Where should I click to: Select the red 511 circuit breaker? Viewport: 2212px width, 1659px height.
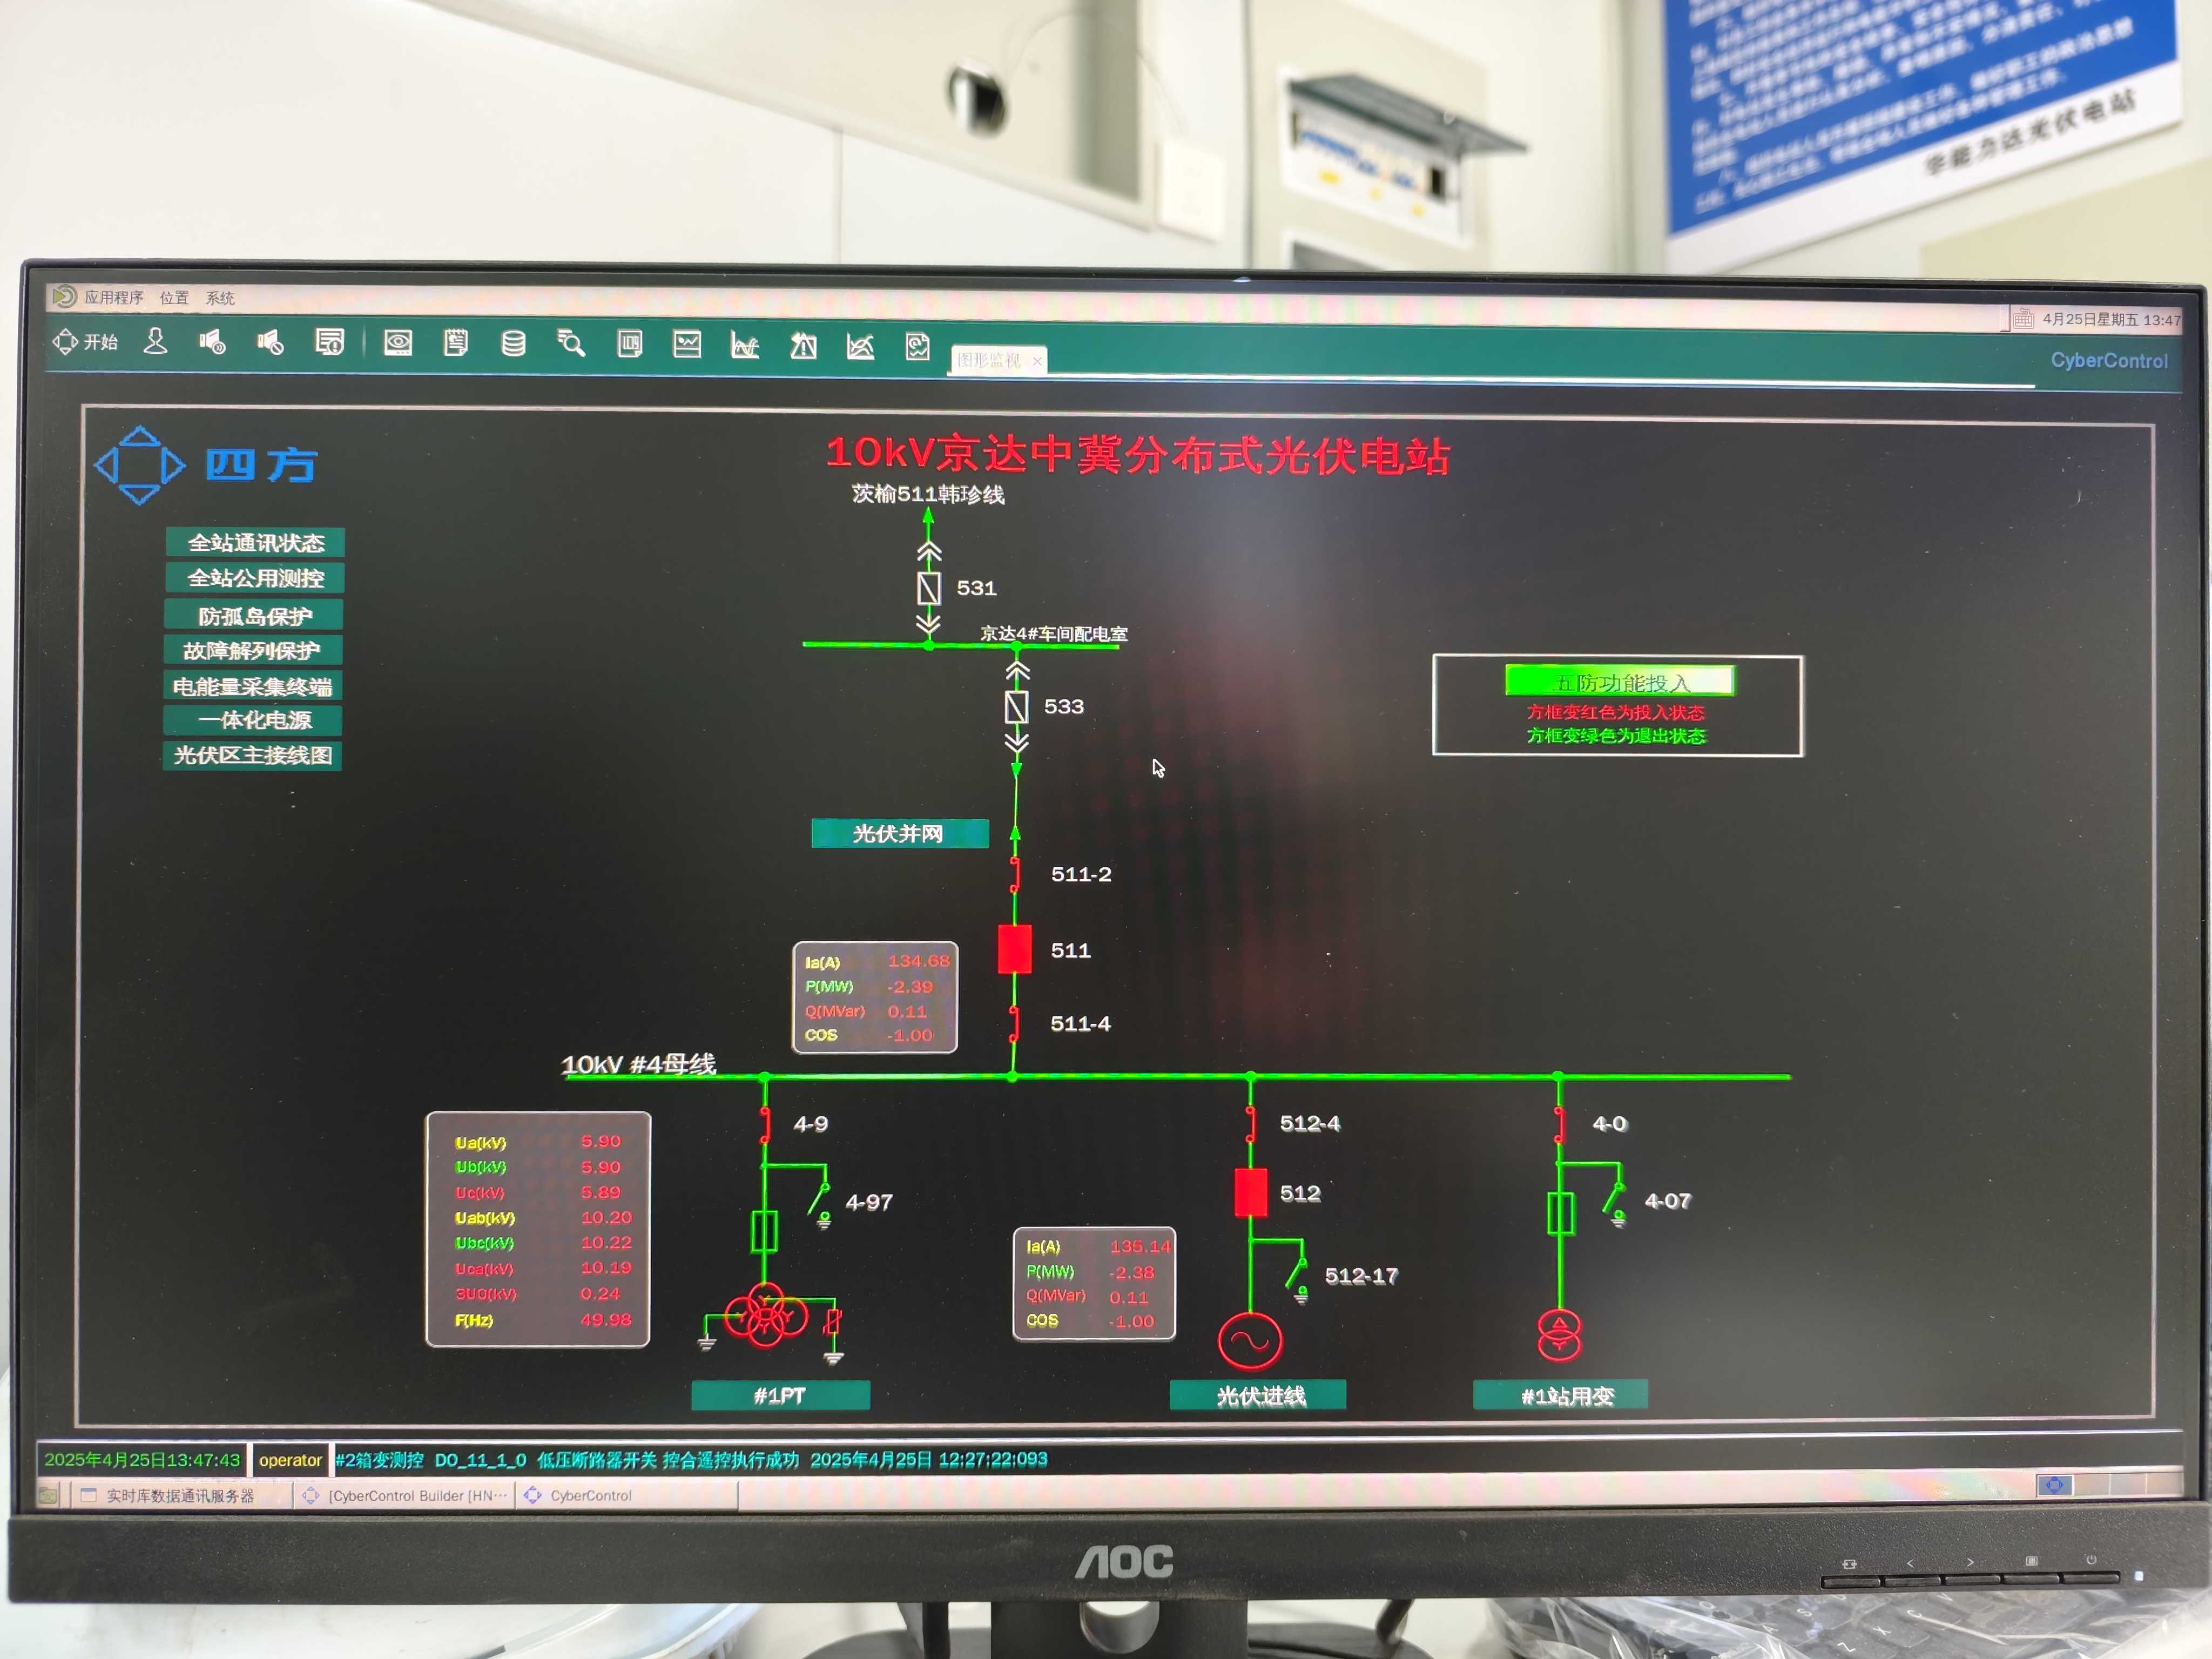click(1015, 949)
